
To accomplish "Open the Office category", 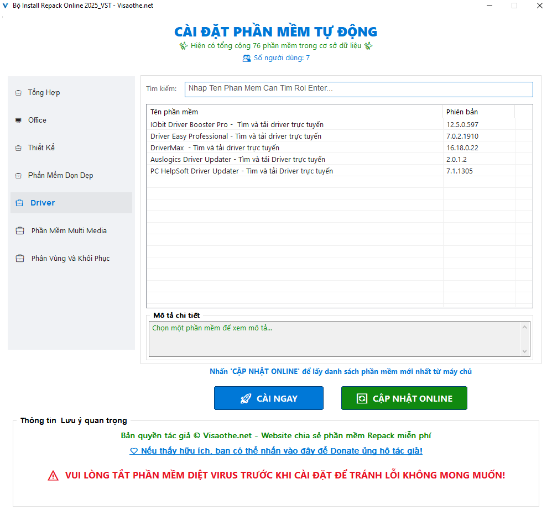I will (x=71, y=120).
